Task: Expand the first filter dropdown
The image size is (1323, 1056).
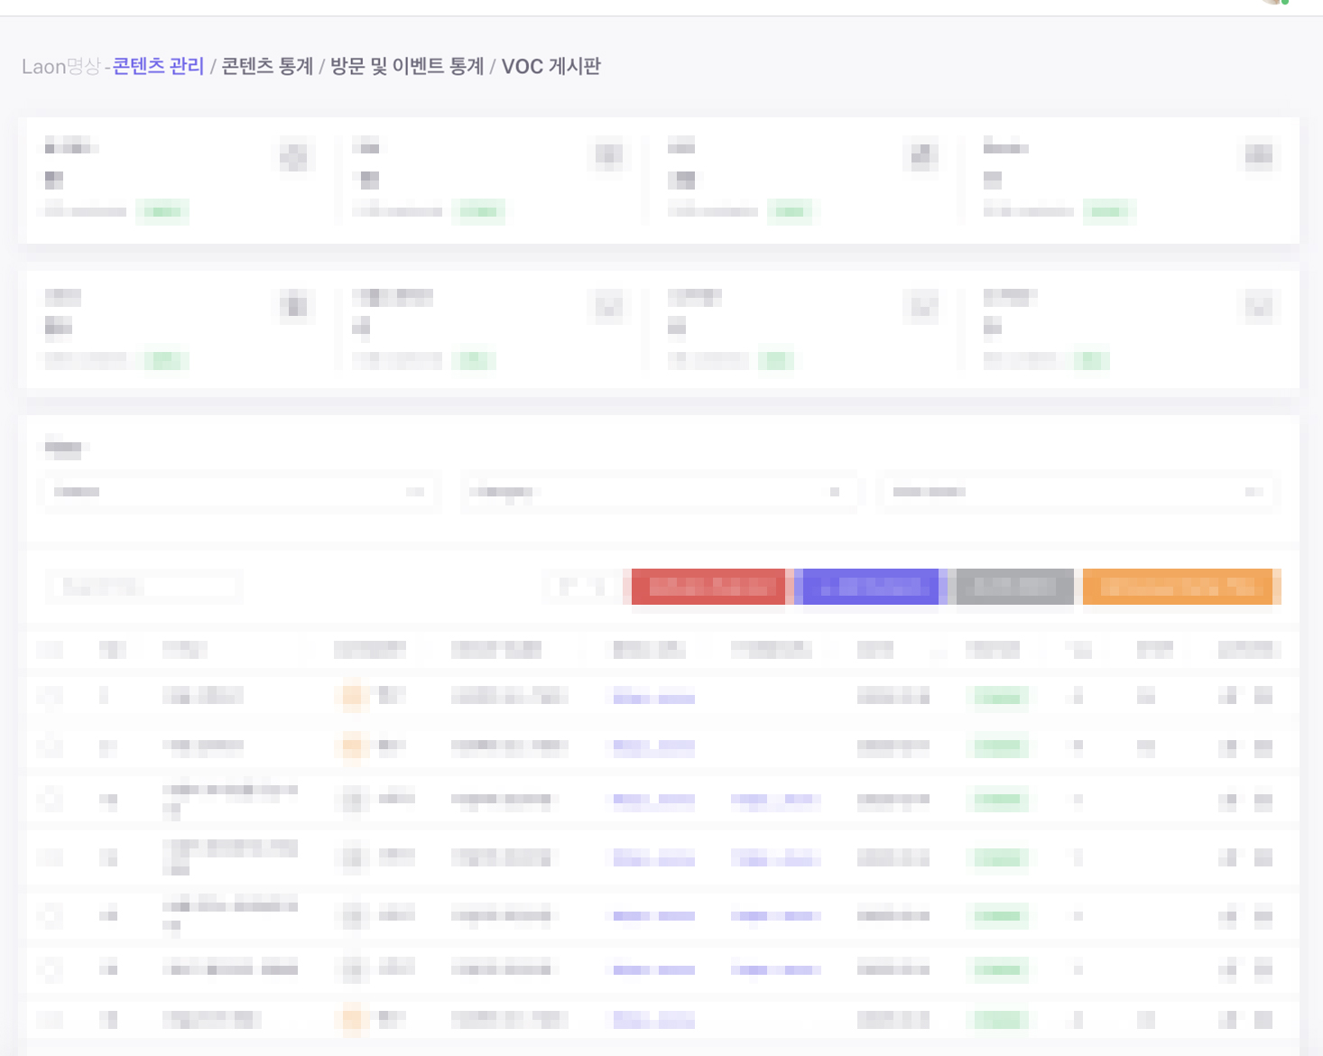Action: point(240,492)
